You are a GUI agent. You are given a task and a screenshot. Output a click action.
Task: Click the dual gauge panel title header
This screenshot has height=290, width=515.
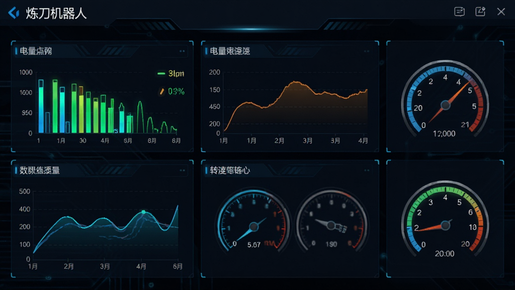229,170
